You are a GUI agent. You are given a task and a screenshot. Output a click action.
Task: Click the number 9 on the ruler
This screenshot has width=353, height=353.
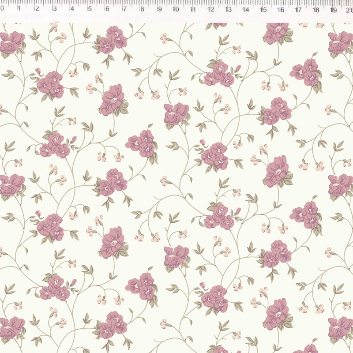[x=159, y=9]
